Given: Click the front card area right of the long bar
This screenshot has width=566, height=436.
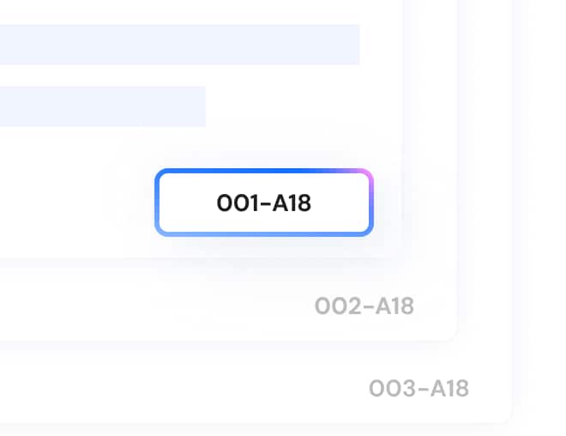Looking at the screenshot, I should click(380, 44).
